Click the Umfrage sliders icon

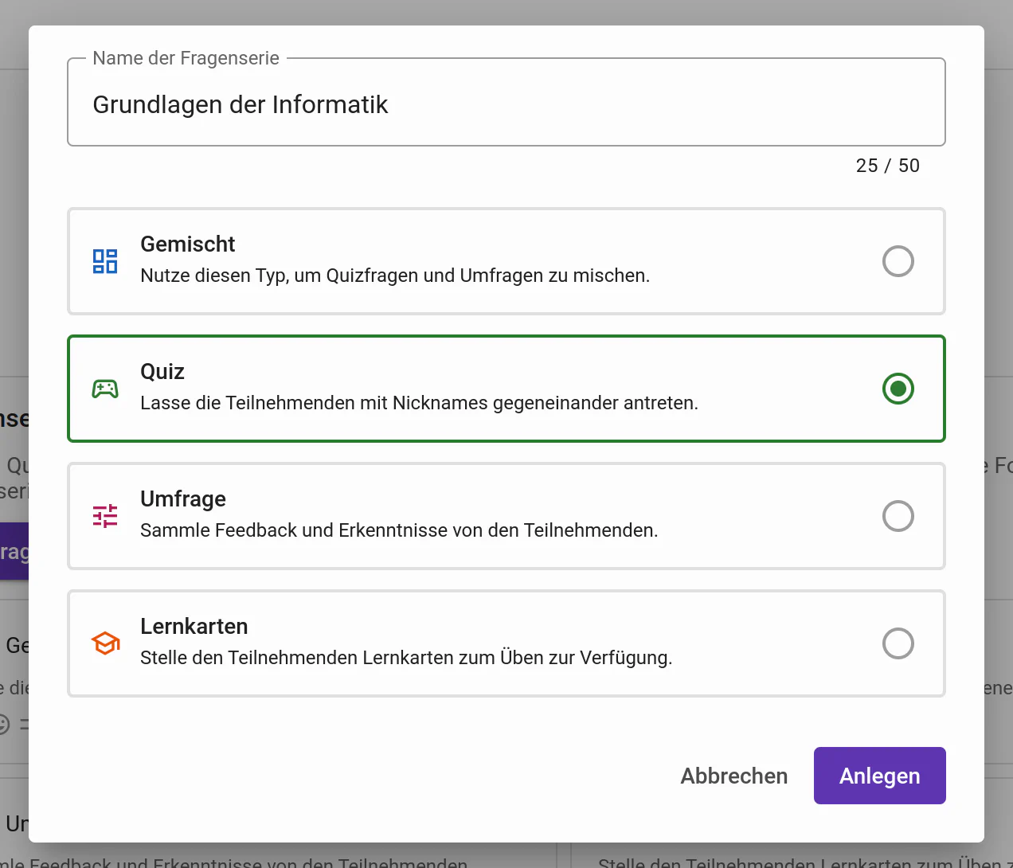[x=105, y=516]
